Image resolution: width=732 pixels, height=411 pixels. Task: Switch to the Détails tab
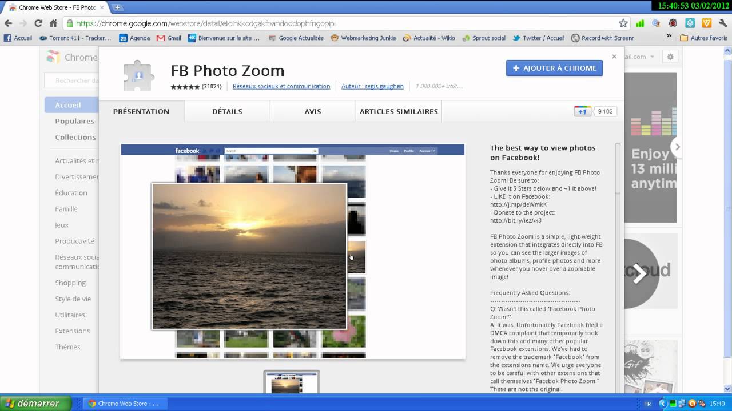tap(227, 111)
